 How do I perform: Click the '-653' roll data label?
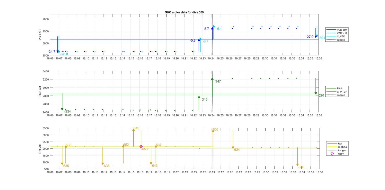pos(144,149)
